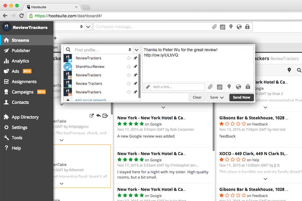Image resolution: width=302 pixels, height=201 pixels.
Task: Open Streams in the sidebar
Action: coord(27,40)
